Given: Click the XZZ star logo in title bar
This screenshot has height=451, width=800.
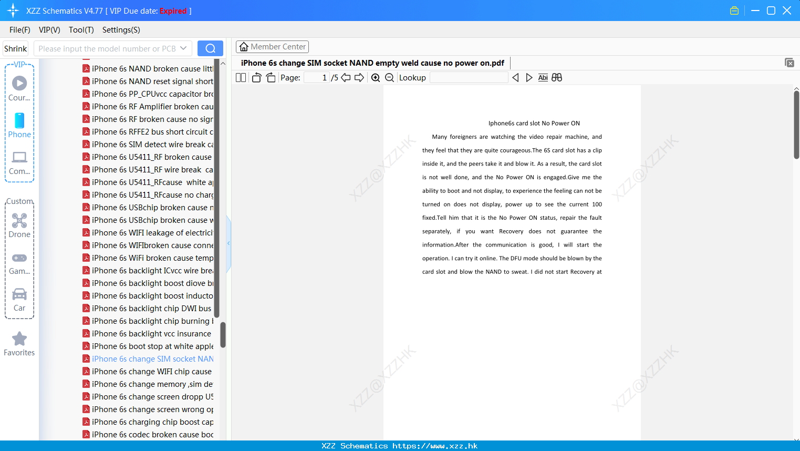Looking at the screenshot, I should coord(13,11).
